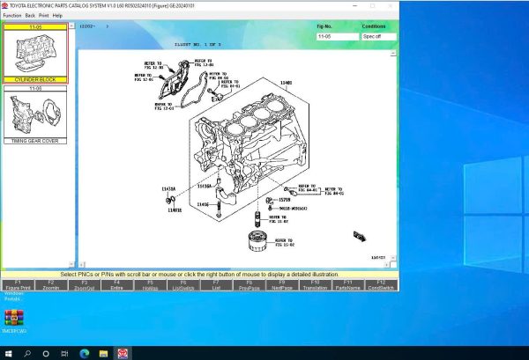Click the thumbnail panel scroll down arrow
Viewport: 529px width, 360px height.
[71, 264]
